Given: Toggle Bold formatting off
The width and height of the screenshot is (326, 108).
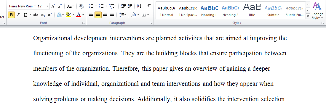Looking at the screenshot, I should coord(12,15).
